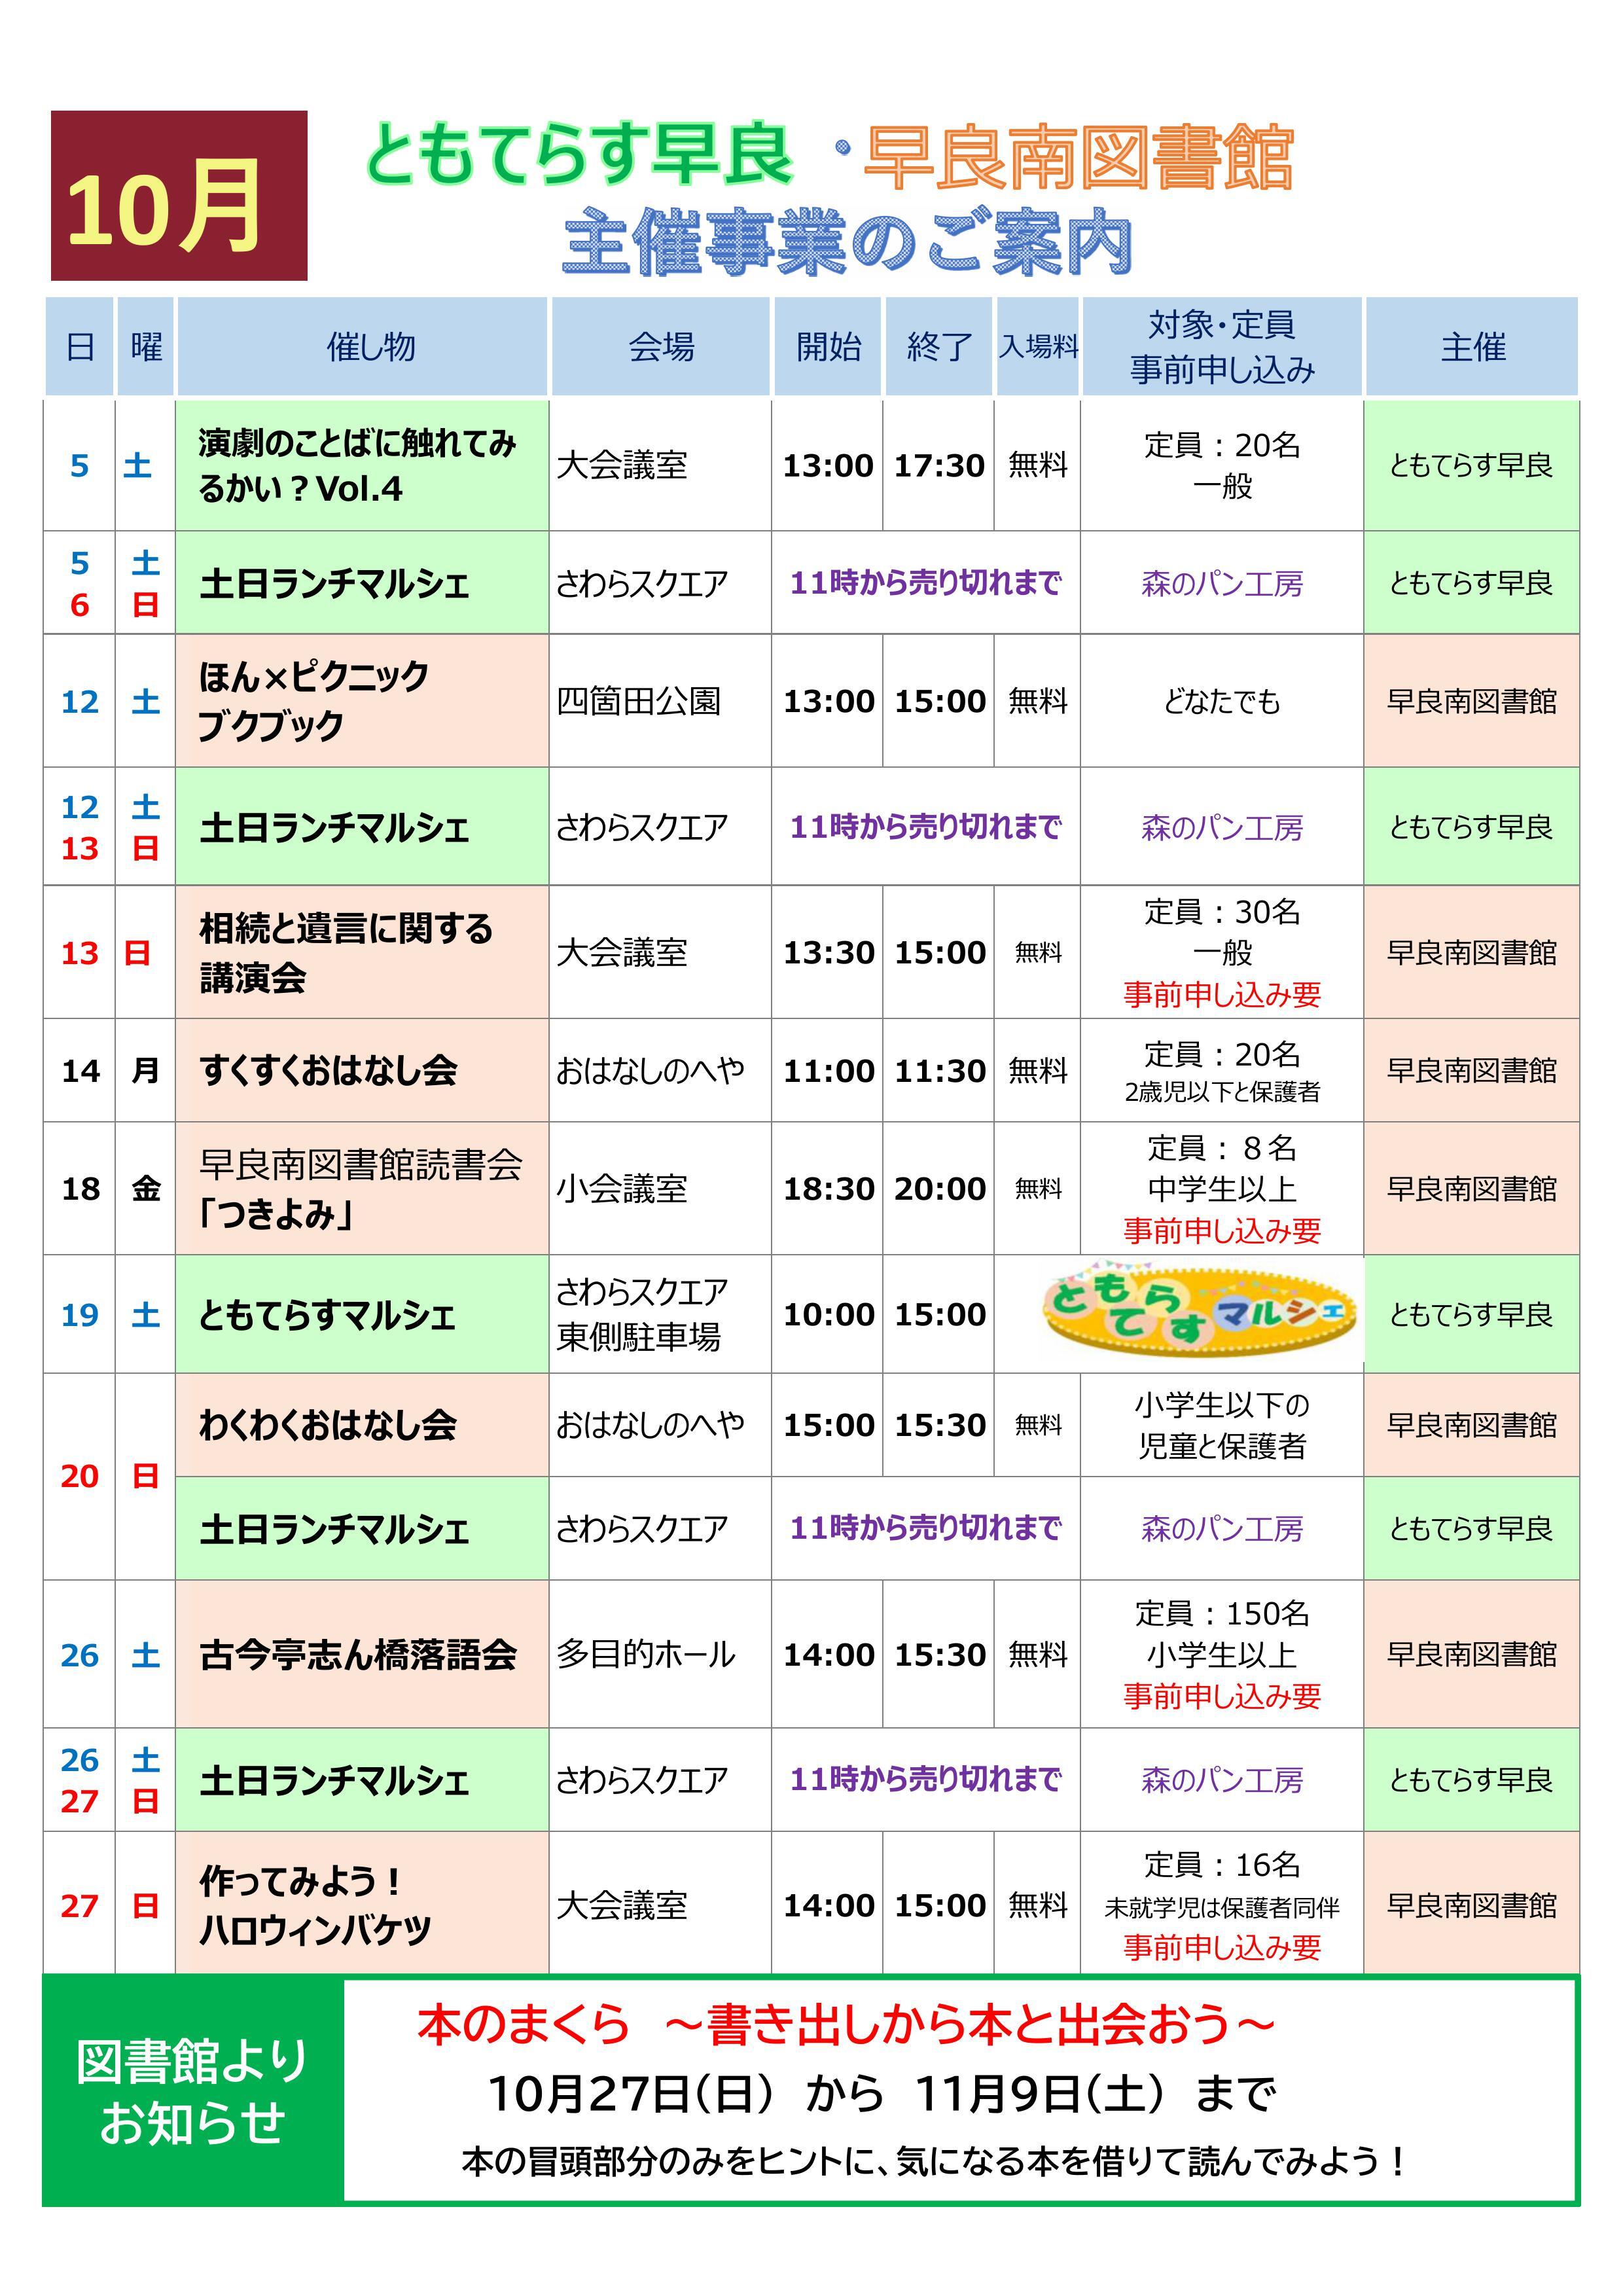Select 土日ランチマルシェ in the 26–27 row
The width and height of the screenshot is (1623, 2296).
pos(335,1780)
